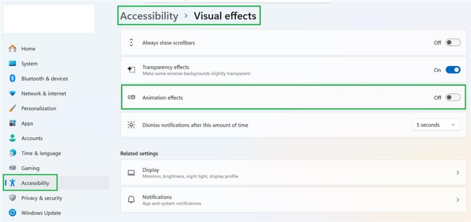Expand Display related settings chevron
Screen dimensions: 471x222
(458, 173)
